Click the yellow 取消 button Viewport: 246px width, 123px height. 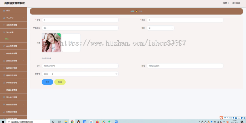[x=60, y=82]
